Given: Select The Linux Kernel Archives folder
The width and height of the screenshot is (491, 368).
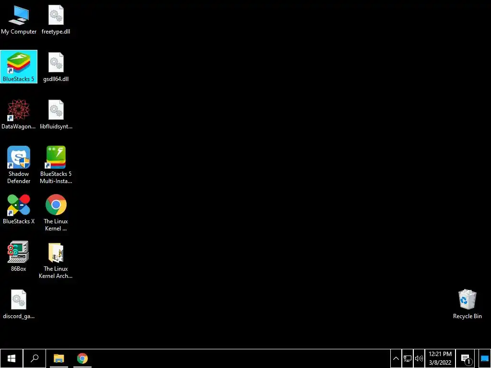Looking at the screenshot, I should (x=56, y=260).
